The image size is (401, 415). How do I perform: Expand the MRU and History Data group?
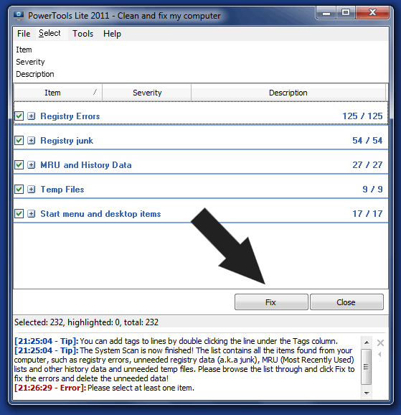point(32,165)
